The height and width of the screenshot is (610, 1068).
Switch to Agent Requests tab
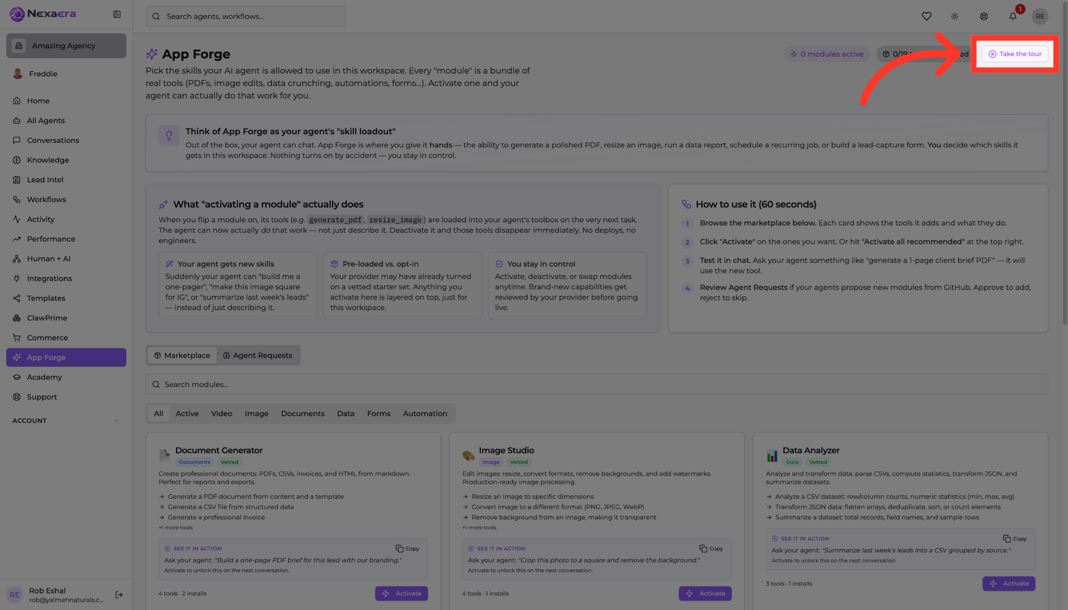(x=258, y=355)
